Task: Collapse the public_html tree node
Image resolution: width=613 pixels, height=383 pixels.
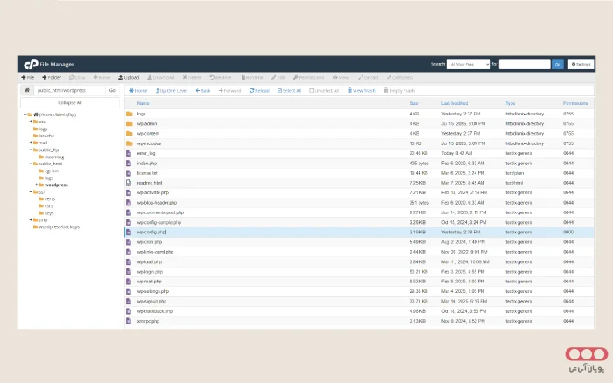Action: click(31, 164)
